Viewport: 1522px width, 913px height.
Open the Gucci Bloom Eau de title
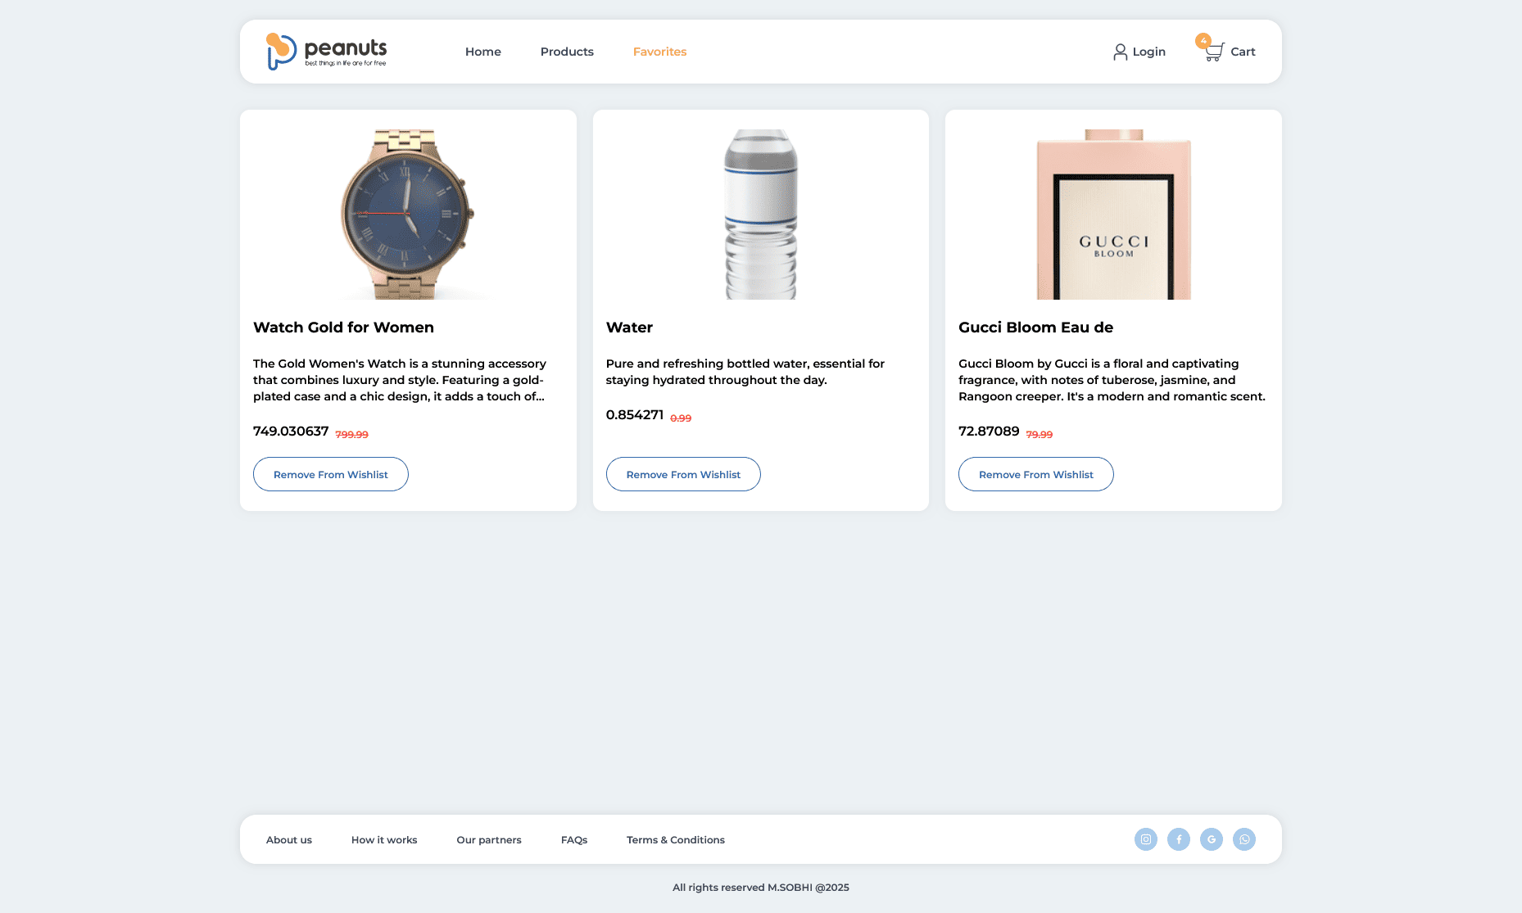(x=1035, y=328)
